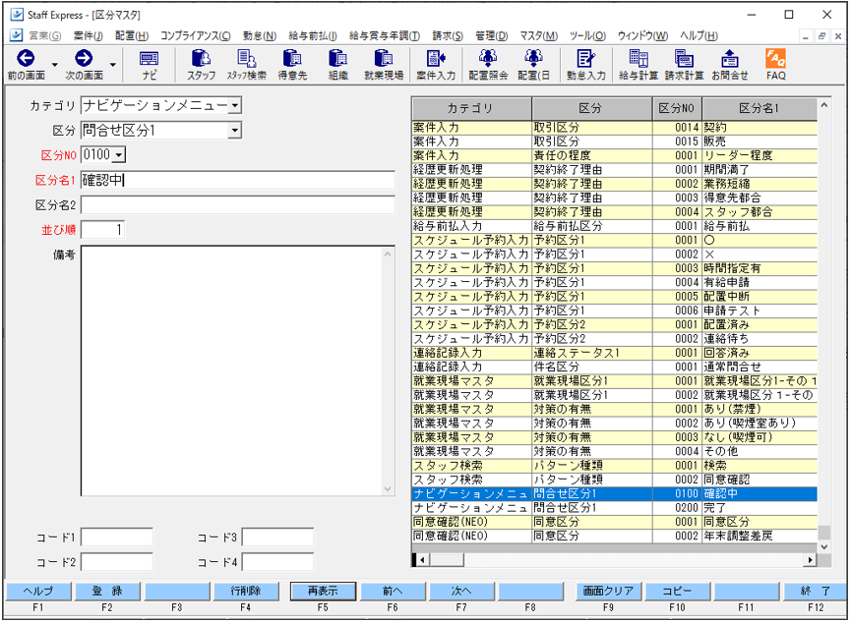The width and height of the screenshot is (850, 623).
Task: Open the 配置(日 toolbar icon
Action: 533,65
